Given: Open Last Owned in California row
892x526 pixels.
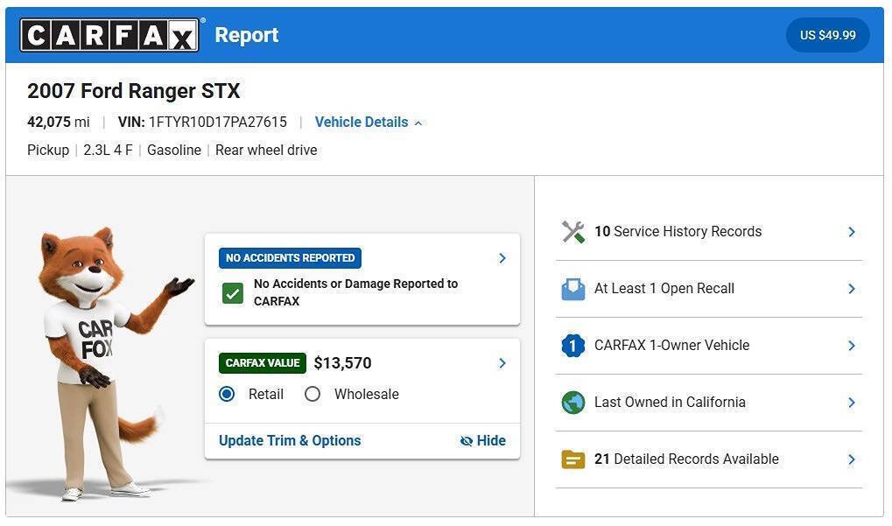Looking at the screenshot, I should tap(709, 403).
